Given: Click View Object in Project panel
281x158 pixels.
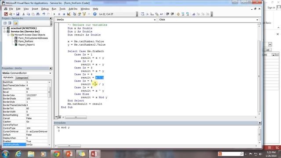Looking at the screenshot, I should point(10,23).
